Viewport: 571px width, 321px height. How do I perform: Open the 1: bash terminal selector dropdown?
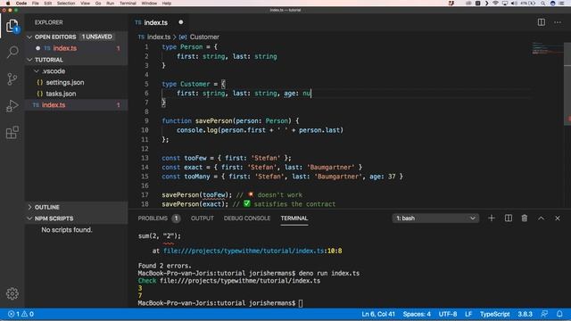click(435, 218)
